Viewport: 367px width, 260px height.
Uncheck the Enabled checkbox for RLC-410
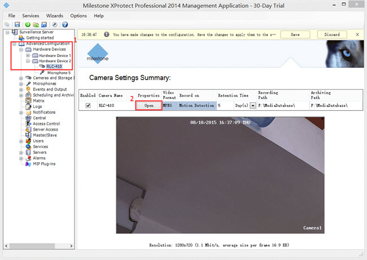tap(88, 105)
